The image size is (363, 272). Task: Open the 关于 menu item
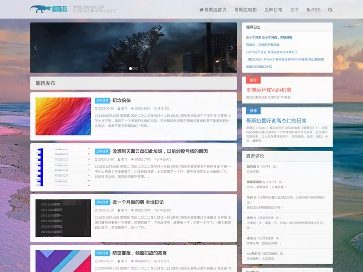[x=294, y=10]
